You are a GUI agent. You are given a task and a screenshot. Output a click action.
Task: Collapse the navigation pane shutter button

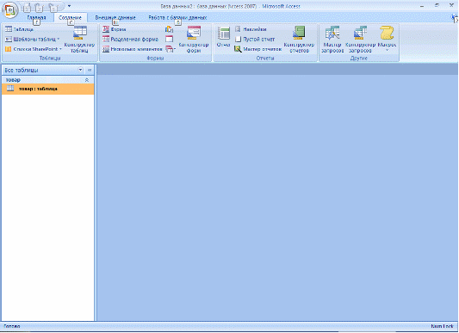(x=90, y=70)
